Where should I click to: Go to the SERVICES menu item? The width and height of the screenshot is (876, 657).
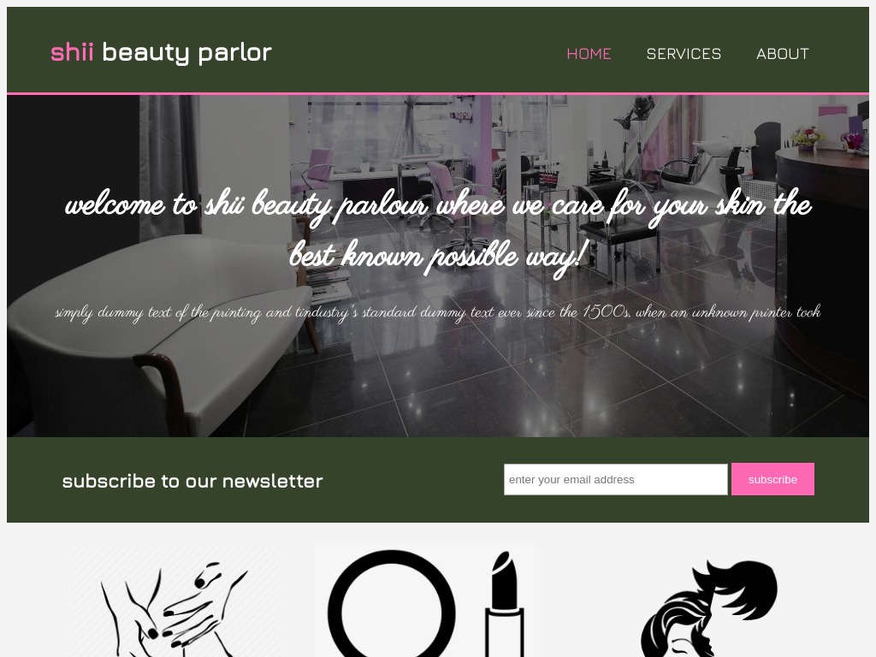(684, 54)
